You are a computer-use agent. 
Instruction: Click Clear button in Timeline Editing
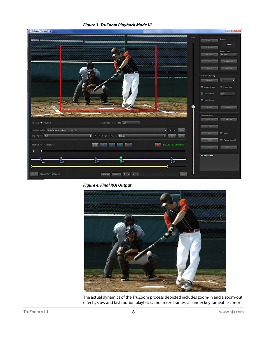pyautogui.click(x=210, y=107)
